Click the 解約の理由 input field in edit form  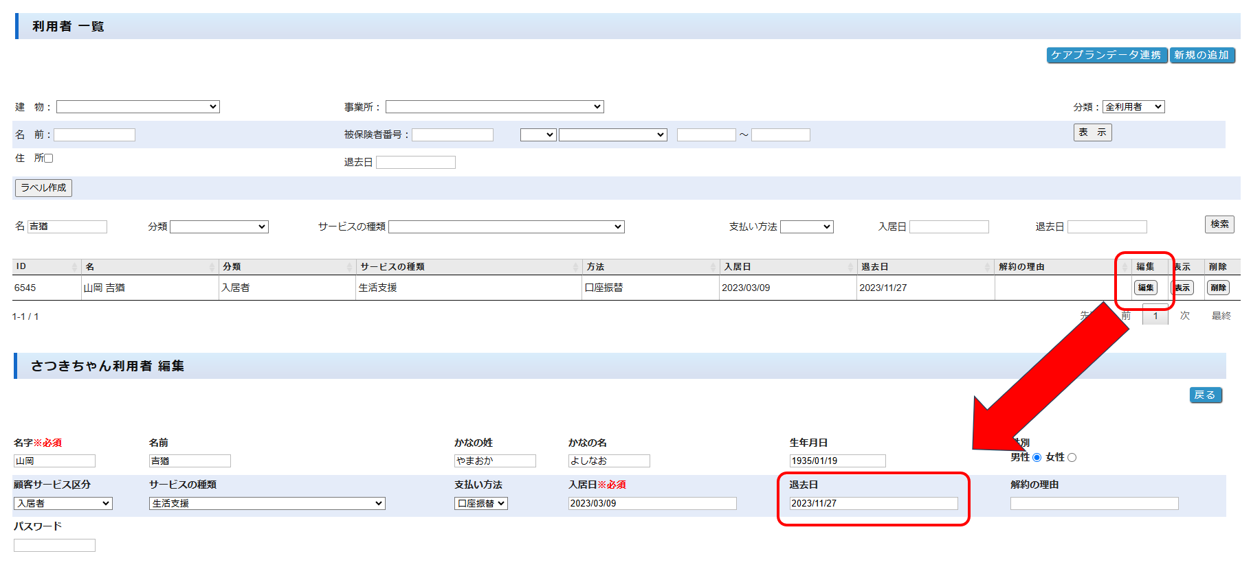point(1094,503)
